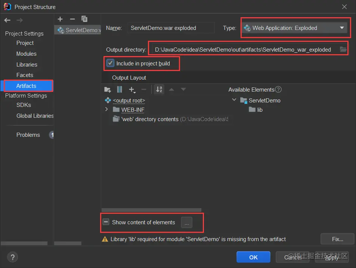Browse for output directory folder icon
Screen dimensions: 356x268
(x=343, y=49)
